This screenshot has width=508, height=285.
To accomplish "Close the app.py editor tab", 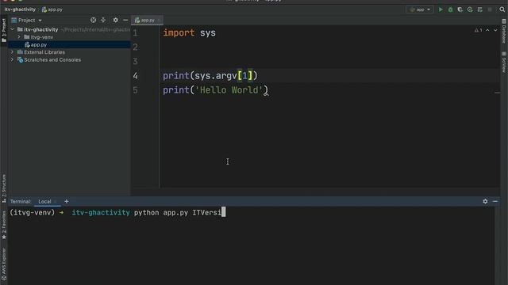I will point(159,20).
